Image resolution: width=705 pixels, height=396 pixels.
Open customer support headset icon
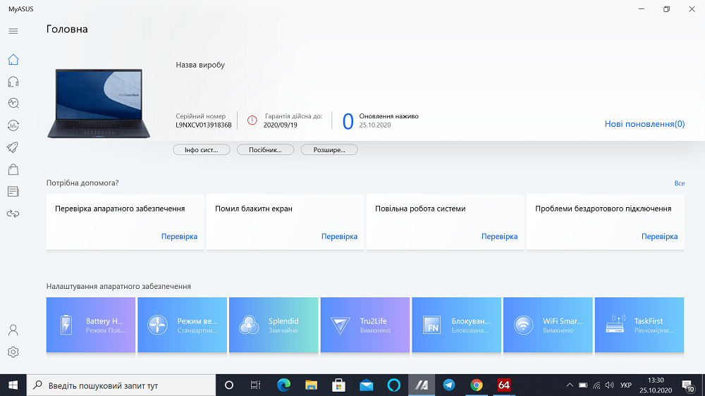click(x=13, y=81)
